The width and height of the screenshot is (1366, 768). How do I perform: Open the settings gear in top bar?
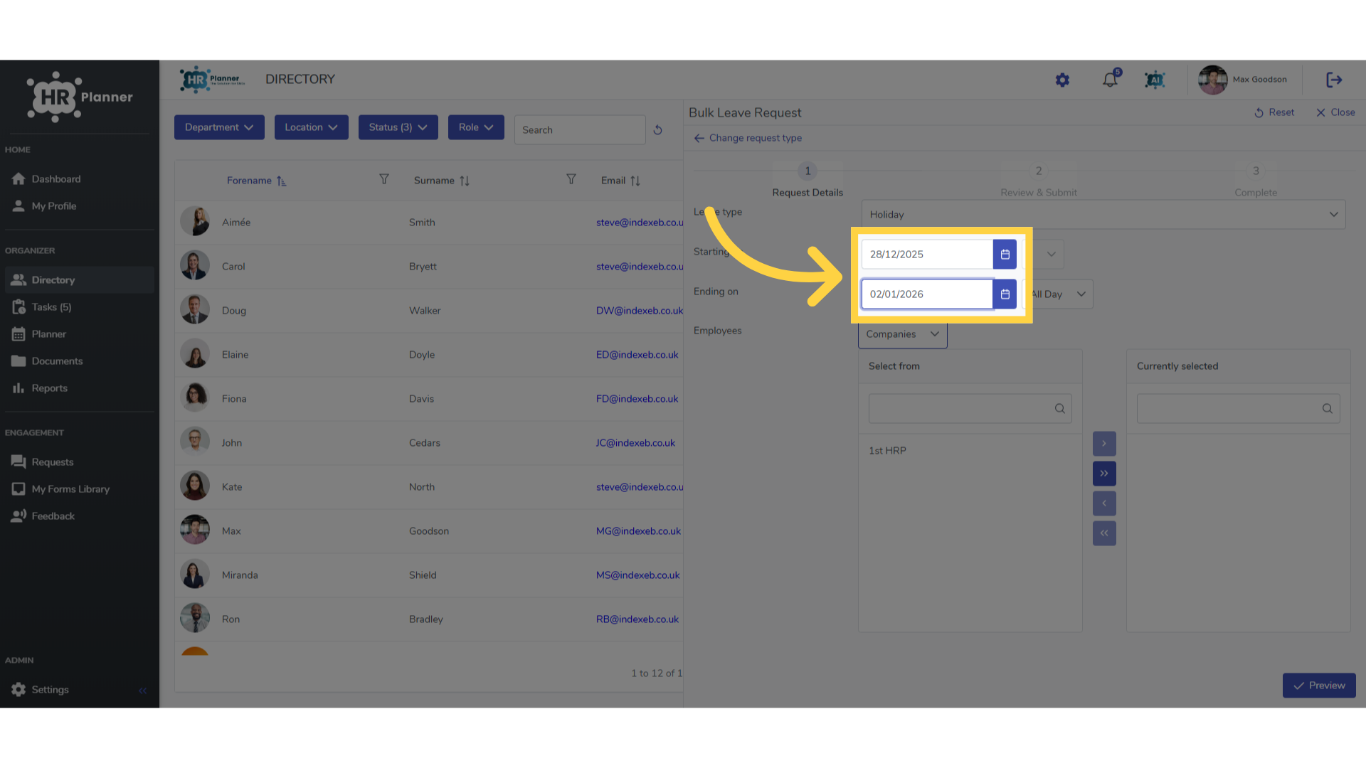tap(1062, 80)
